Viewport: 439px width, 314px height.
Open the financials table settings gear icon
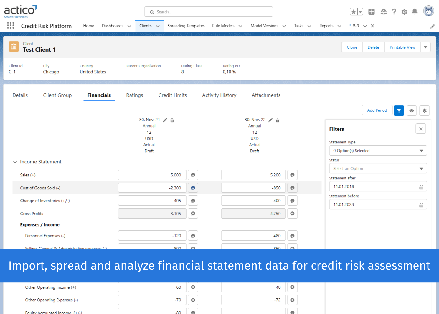424,110
